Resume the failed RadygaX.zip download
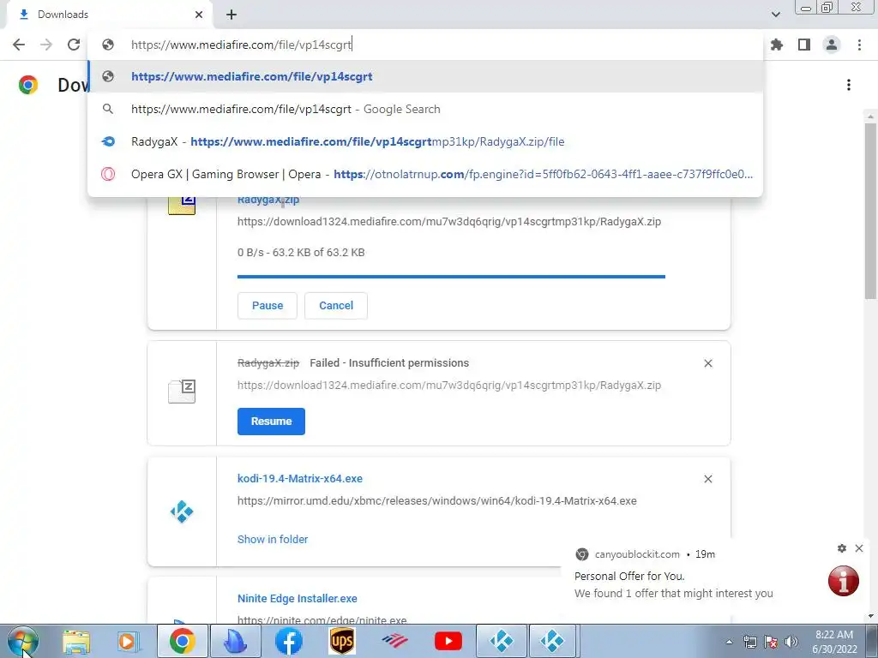 (x=271, y=422)
